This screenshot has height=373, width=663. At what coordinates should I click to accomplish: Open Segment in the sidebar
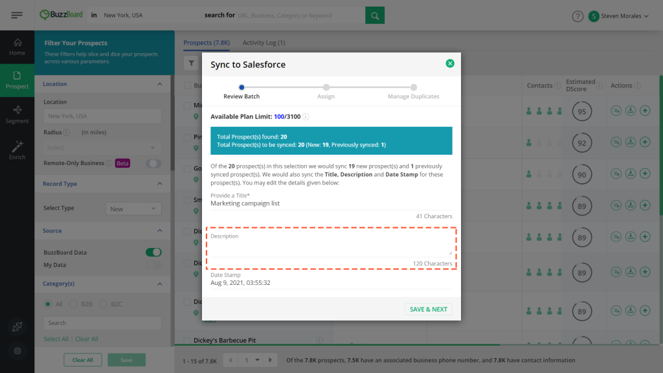17,115
